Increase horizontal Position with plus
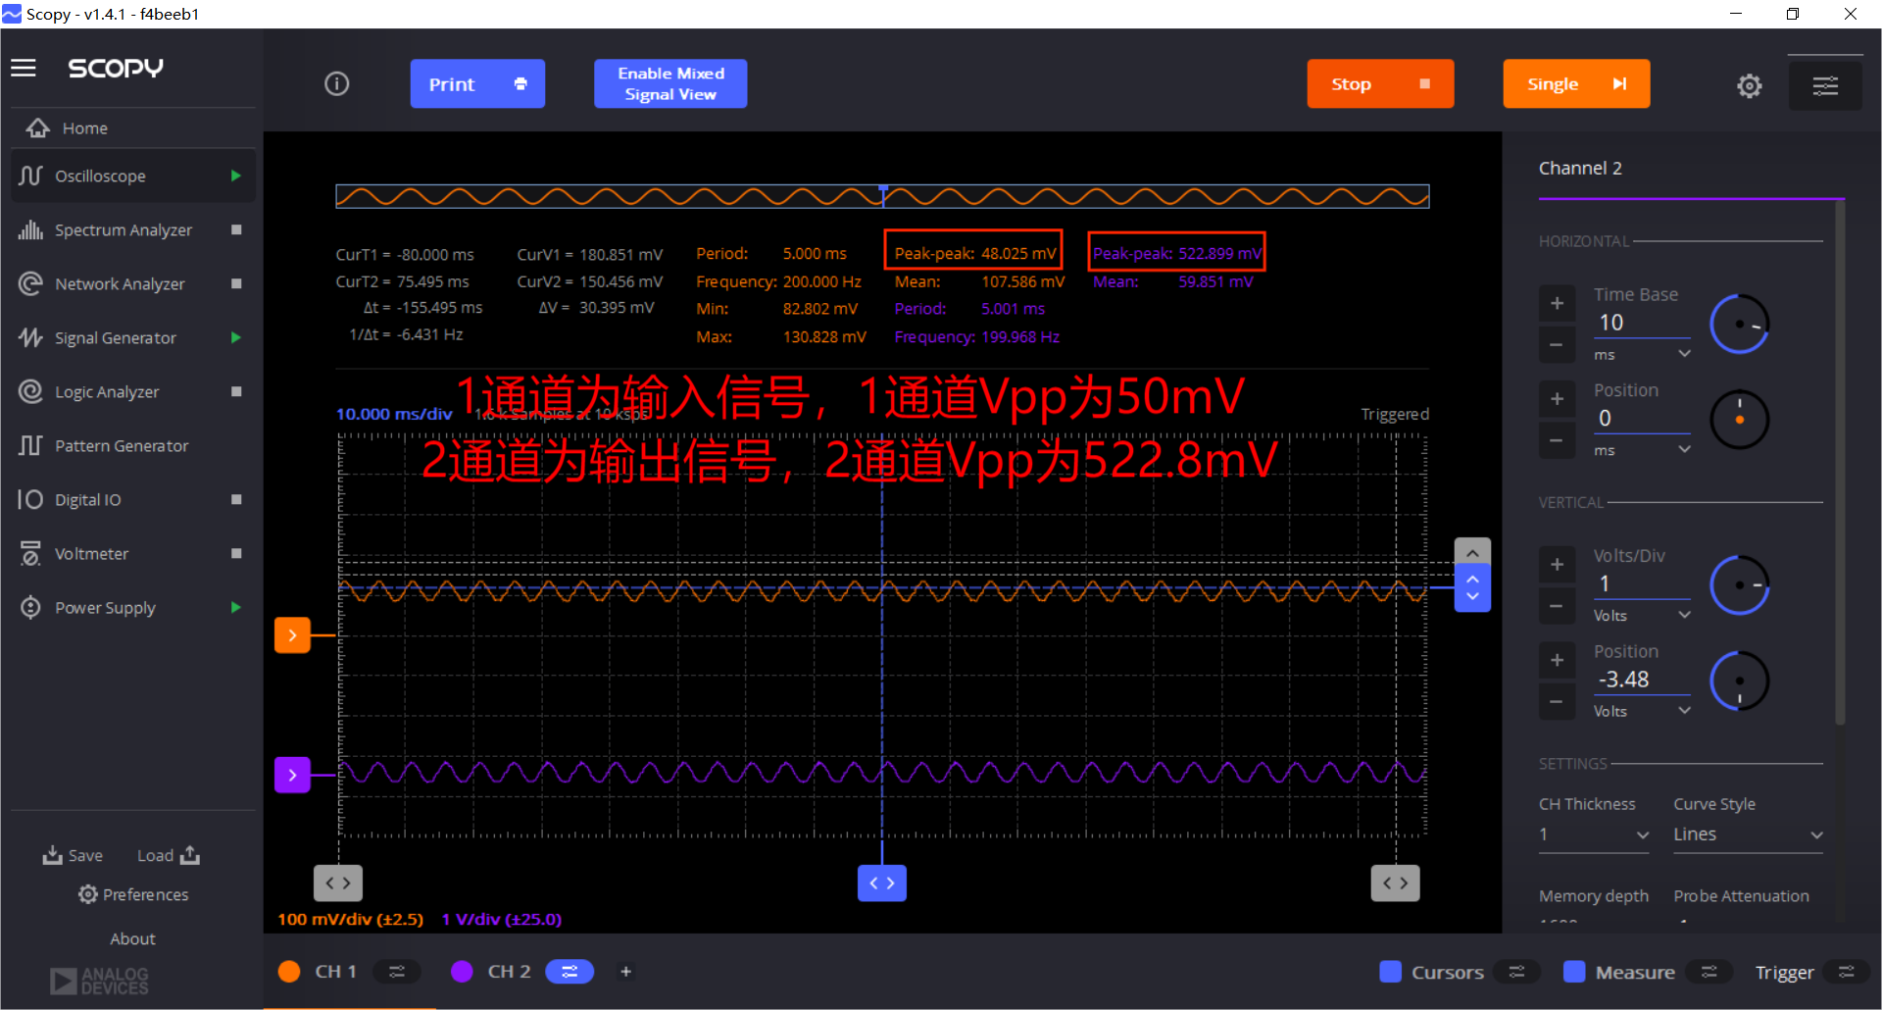1882x1010 pixels. pos(1557,399)
